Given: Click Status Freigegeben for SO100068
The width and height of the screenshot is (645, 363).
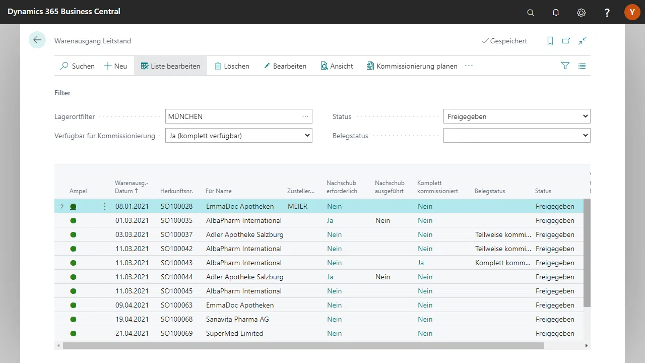Looking at the screenshot, I should [555, 319].
